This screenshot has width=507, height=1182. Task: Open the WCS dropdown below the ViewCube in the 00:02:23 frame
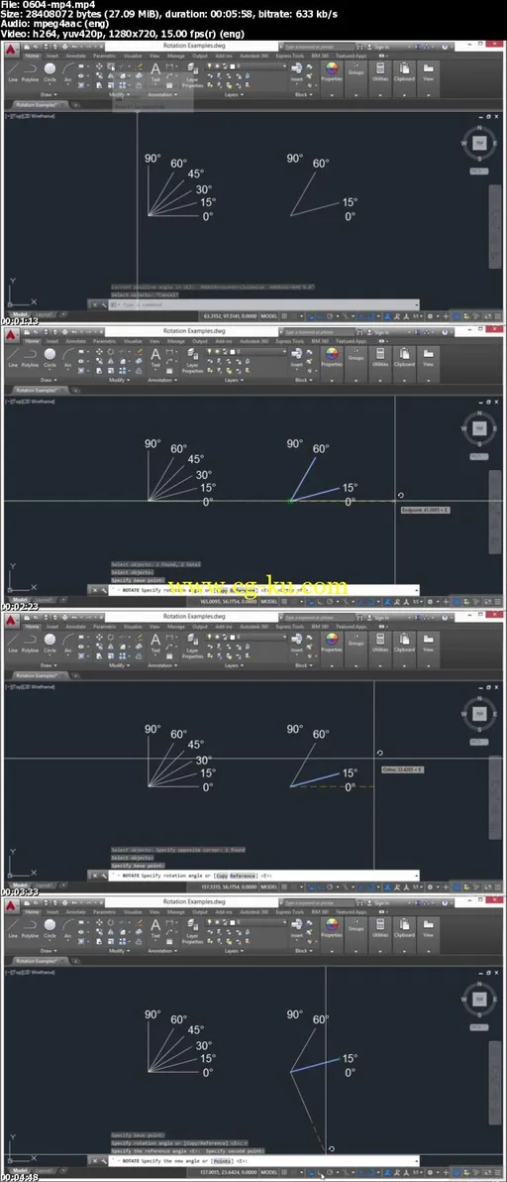479,457
